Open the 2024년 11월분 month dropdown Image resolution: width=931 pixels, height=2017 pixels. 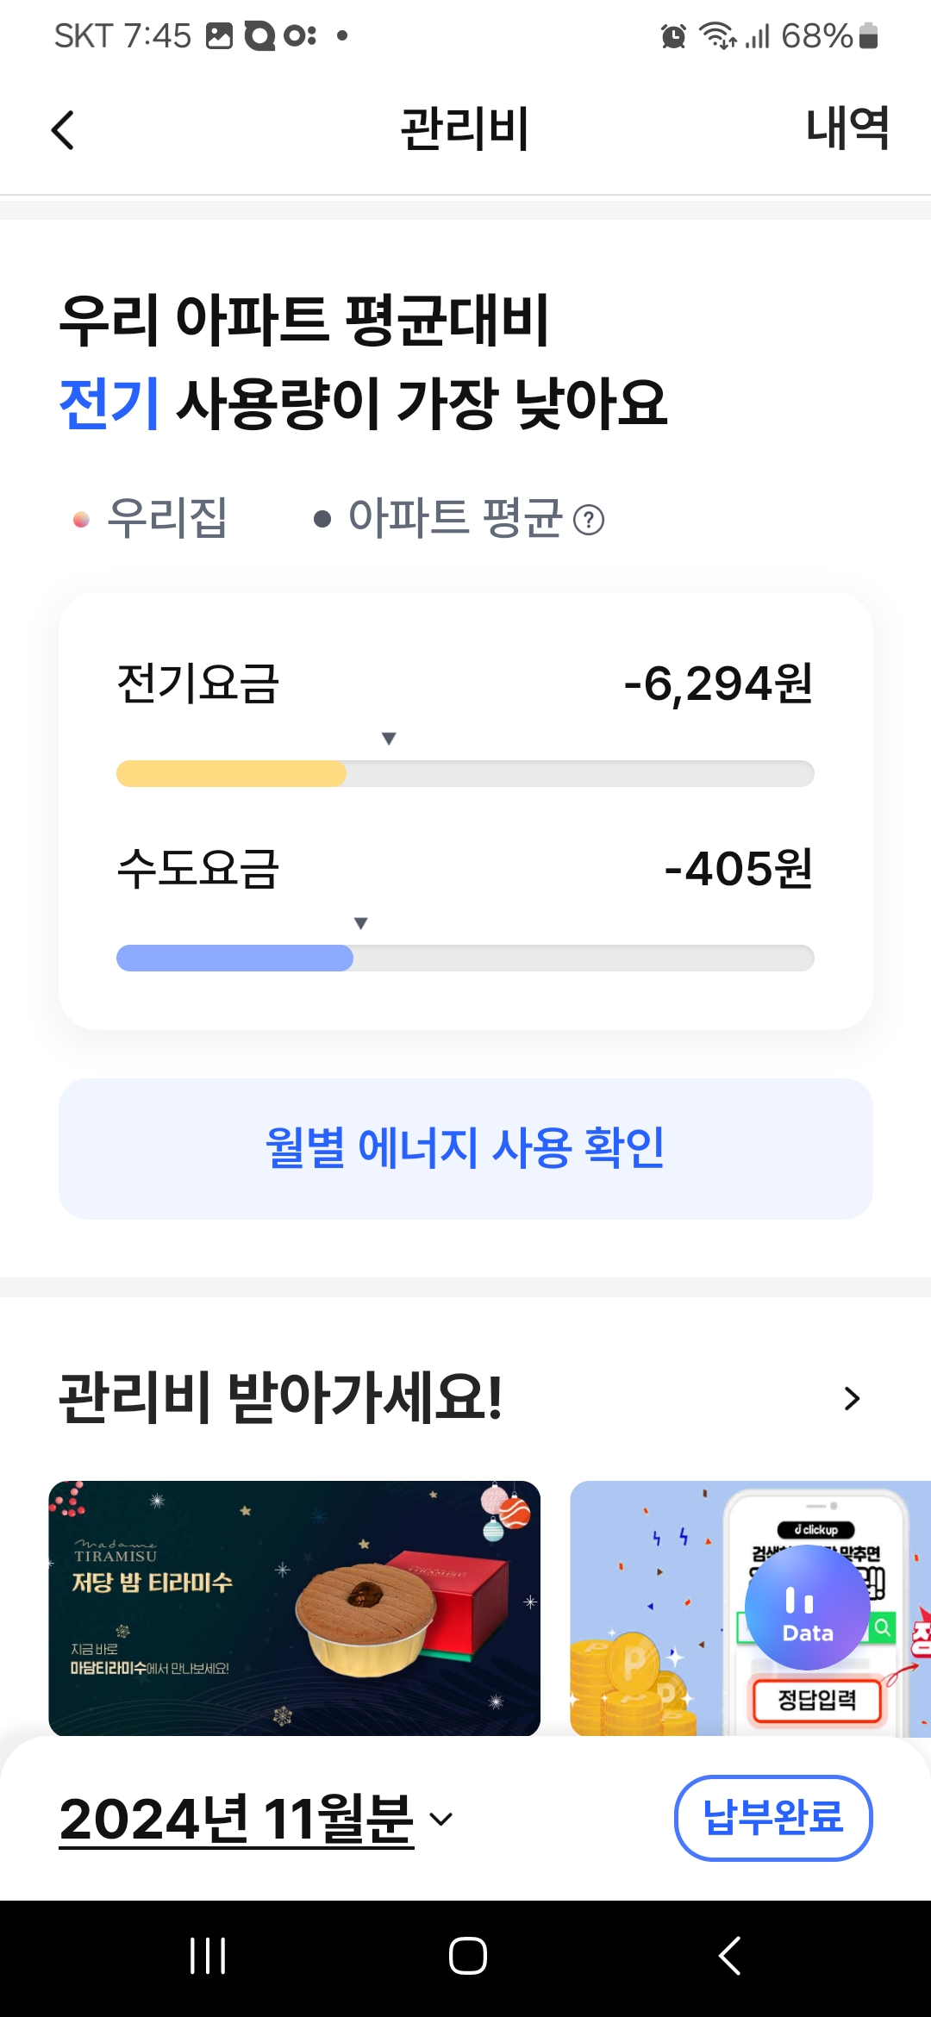(237, 1819)
